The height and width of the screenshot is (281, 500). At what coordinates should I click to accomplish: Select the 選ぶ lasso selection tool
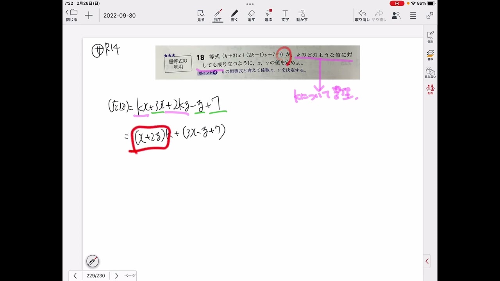pos(268,16)
